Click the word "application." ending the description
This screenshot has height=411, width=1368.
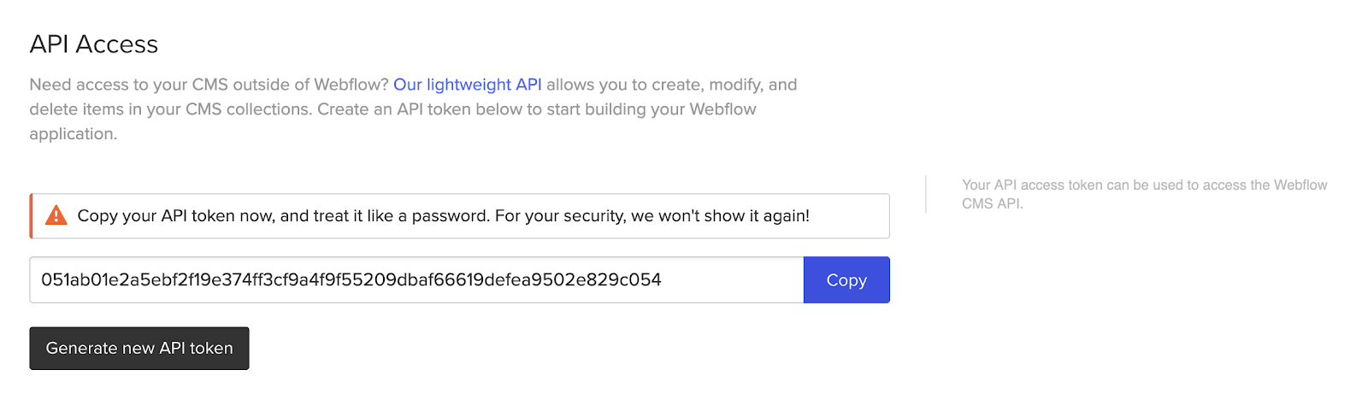click(x=74, y=134)
